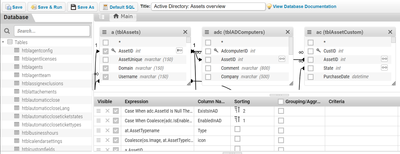Toggle the PurchaseDate checkbox in tblAssetCustom
This screenshot has height=154, width=400.
point(310,77)
